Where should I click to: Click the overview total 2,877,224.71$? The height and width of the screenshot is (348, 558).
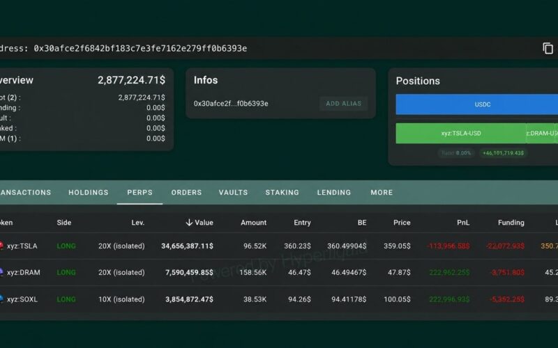tap(131, 80)
